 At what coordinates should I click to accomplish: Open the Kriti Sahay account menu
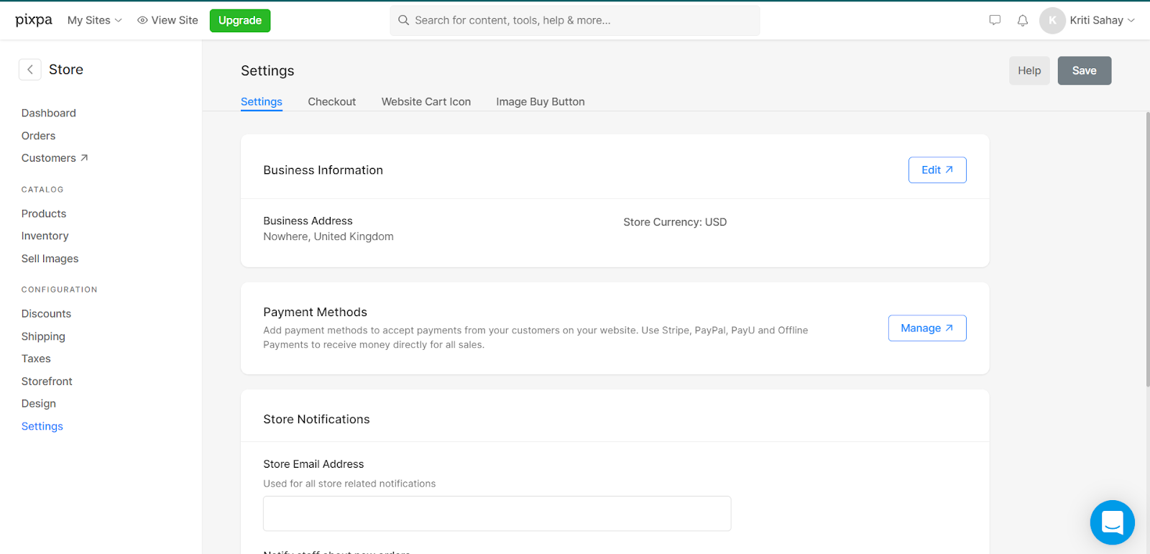tap(1102, 20)
